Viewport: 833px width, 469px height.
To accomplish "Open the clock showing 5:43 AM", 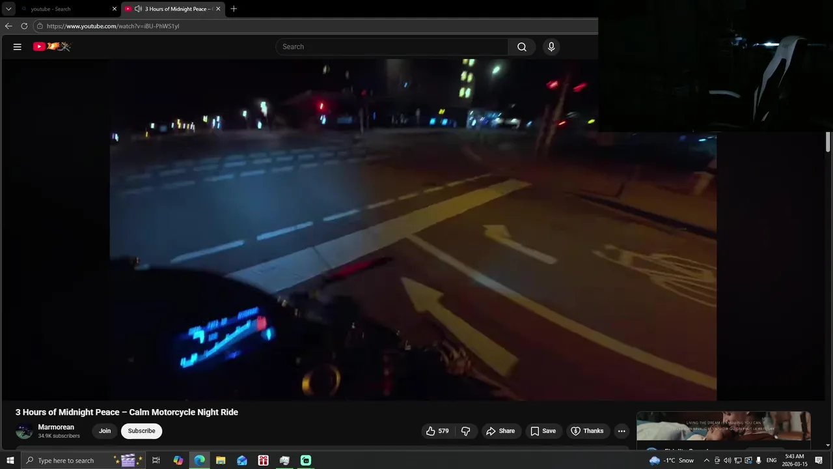I will click(795, 461).
